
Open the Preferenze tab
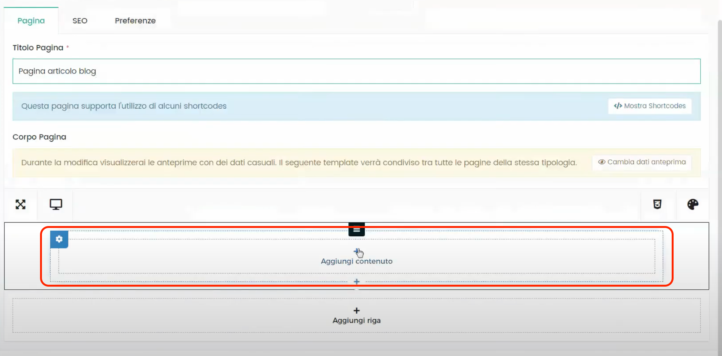(x=135, y=21)
